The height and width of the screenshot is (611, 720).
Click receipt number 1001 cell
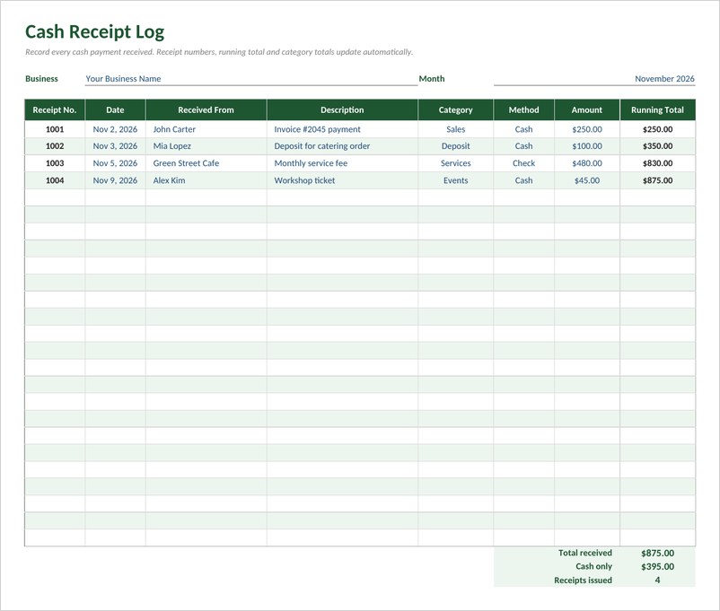(55, 129)
